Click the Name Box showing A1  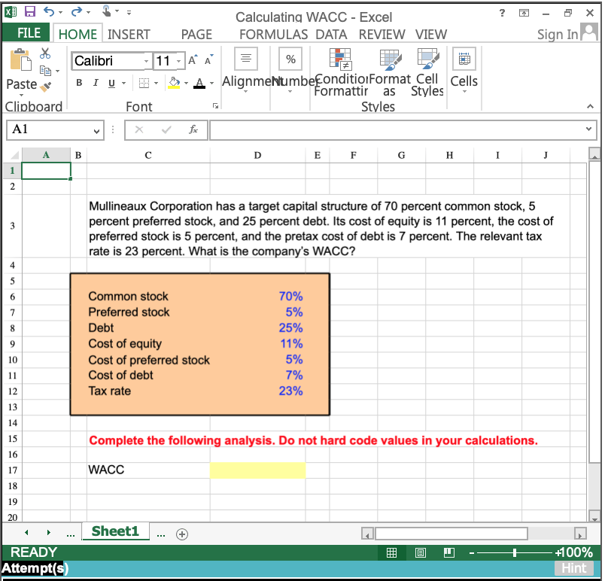[53, 129]
